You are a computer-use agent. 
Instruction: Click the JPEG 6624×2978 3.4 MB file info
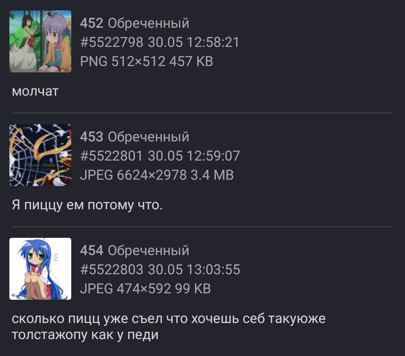[157, 175]
